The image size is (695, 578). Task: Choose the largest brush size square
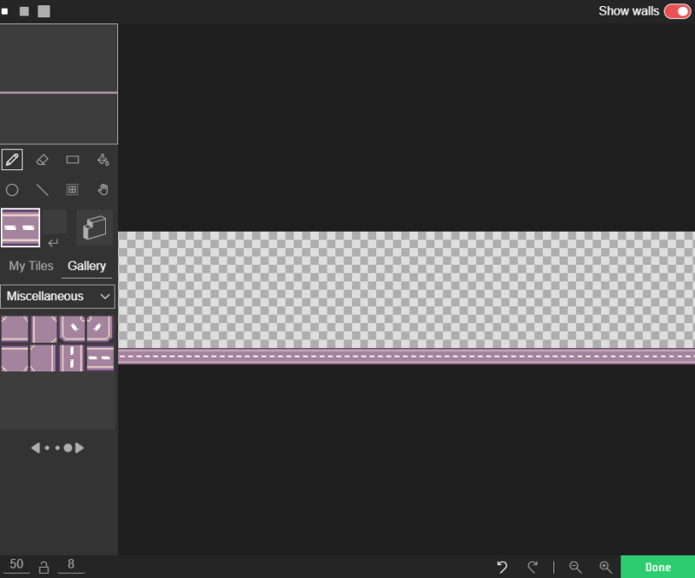point(44,11)
